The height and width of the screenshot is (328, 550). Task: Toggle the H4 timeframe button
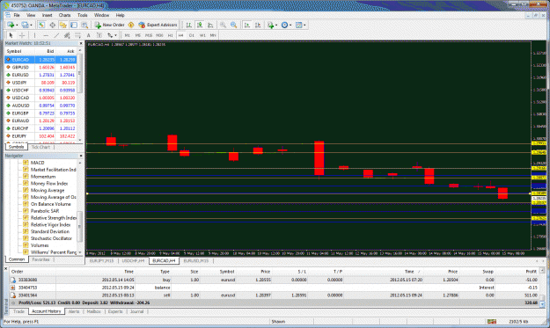coord(180,35)
